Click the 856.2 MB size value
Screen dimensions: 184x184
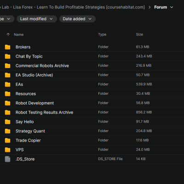pyautogui.click(x=144, y=112)
